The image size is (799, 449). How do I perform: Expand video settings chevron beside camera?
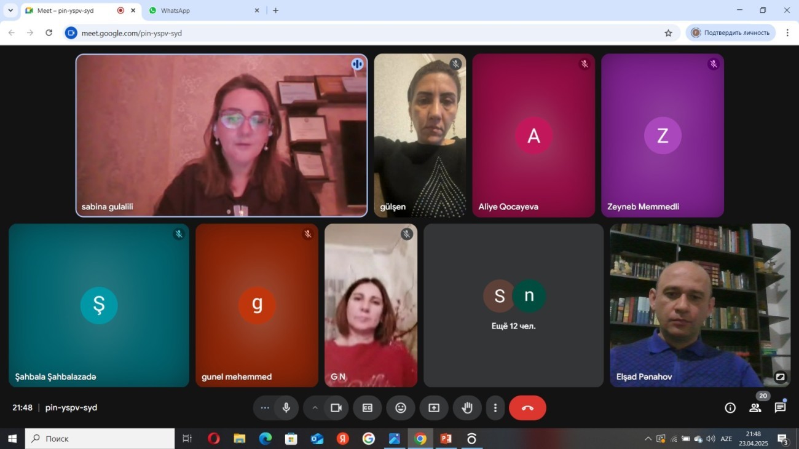[x=315, y=408]
